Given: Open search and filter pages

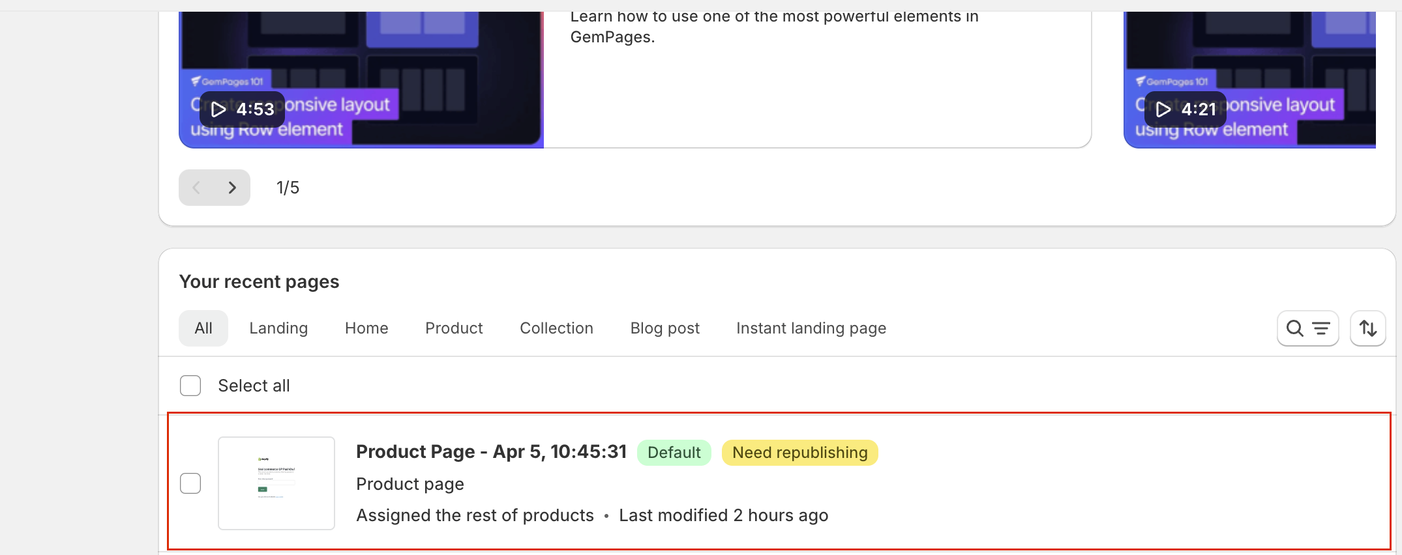Looking at the screenshot, I should tap(1307, 328).
